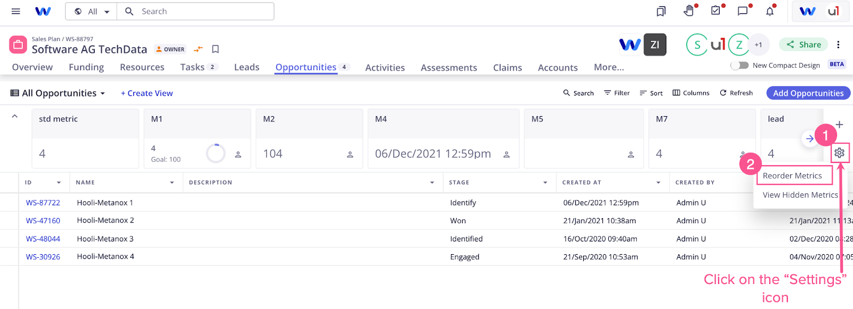
Task: Open the Columns chooser
Action: [x=691, y=93]
